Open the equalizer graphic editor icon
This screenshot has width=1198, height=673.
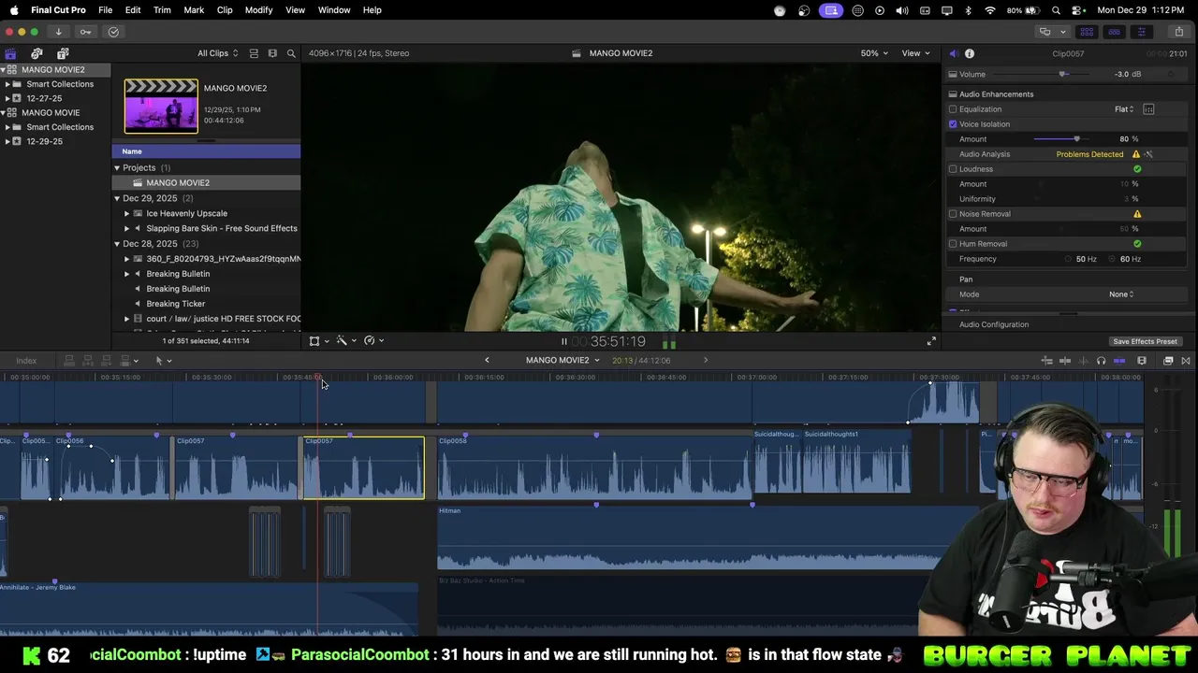click(x=1148, y=109)
